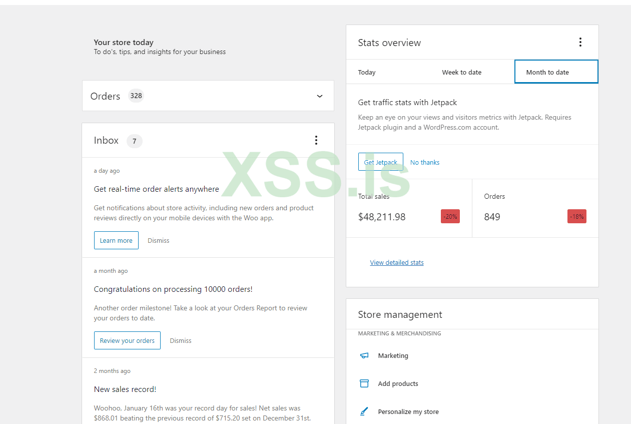Viewport: 631px width, 424px height.
Task: Switch to the Week to date tab
Action: [x=461, y=72]
